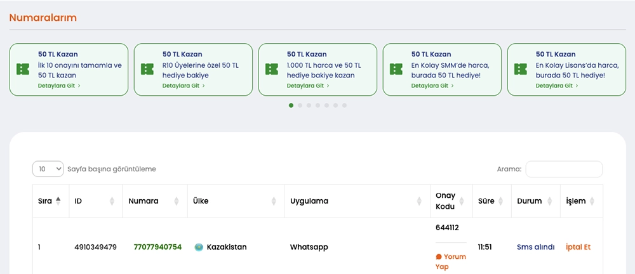Open the rows per page dropdown
635x274 pixels.
point(48,169)
